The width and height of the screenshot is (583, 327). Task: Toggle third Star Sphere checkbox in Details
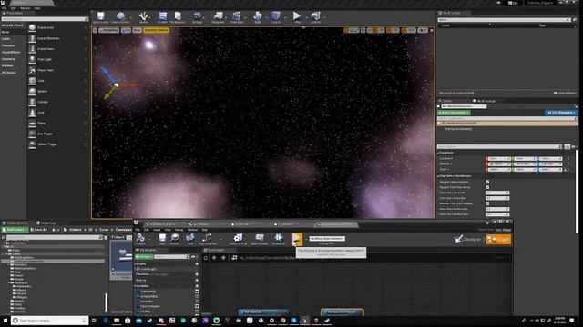click(x=487, y=203)
